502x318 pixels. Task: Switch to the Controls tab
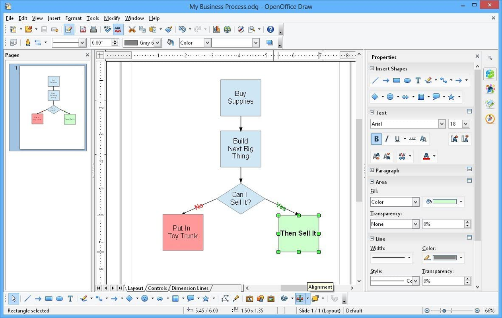point(158,288)
